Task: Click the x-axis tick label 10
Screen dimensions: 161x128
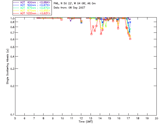Action: tap(62, 118)
